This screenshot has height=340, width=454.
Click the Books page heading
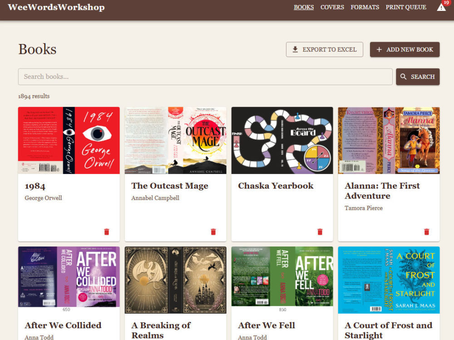[x=37, y=49]
